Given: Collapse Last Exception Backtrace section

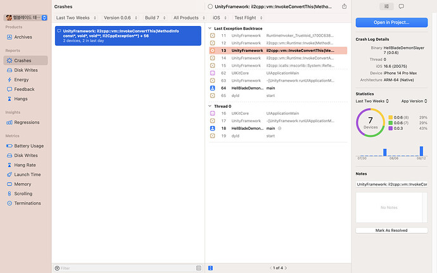Looking at the screenshot, I should click(210, 29).
